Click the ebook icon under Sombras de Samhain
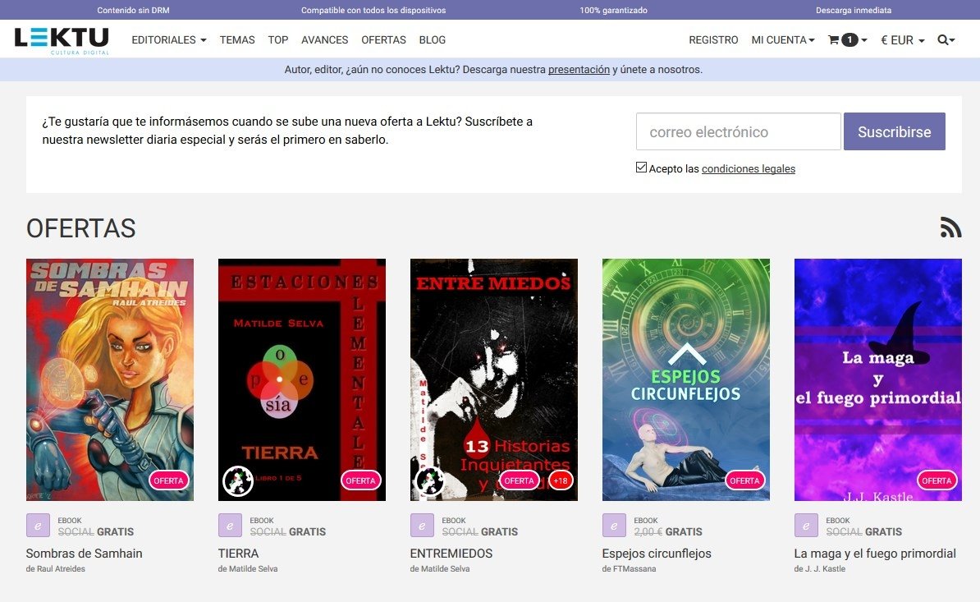This screenshot has width=980, height=602. [x=38, y=525]
